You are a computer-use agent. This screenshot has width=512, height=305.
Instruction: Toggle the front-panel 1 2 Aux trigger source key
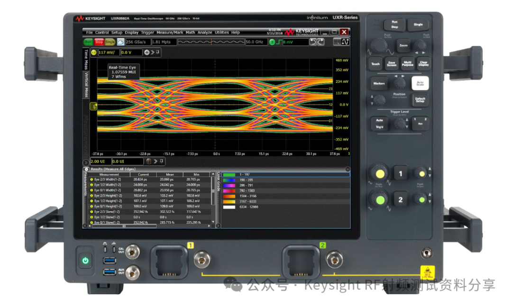(x=420, y=123)
